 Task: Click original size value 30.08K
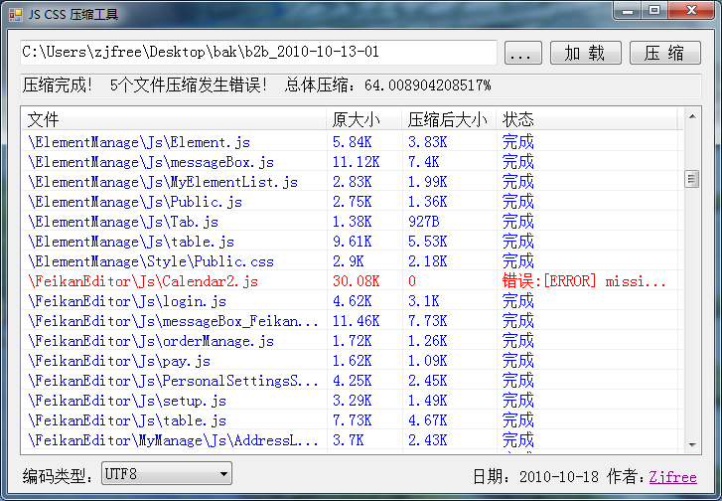pos(356,281)
